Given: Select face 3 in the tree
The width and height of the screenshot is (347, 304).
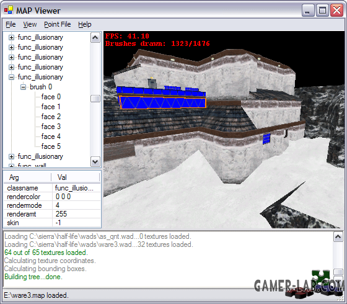Looking at the screenshot, I should [51, 127].
